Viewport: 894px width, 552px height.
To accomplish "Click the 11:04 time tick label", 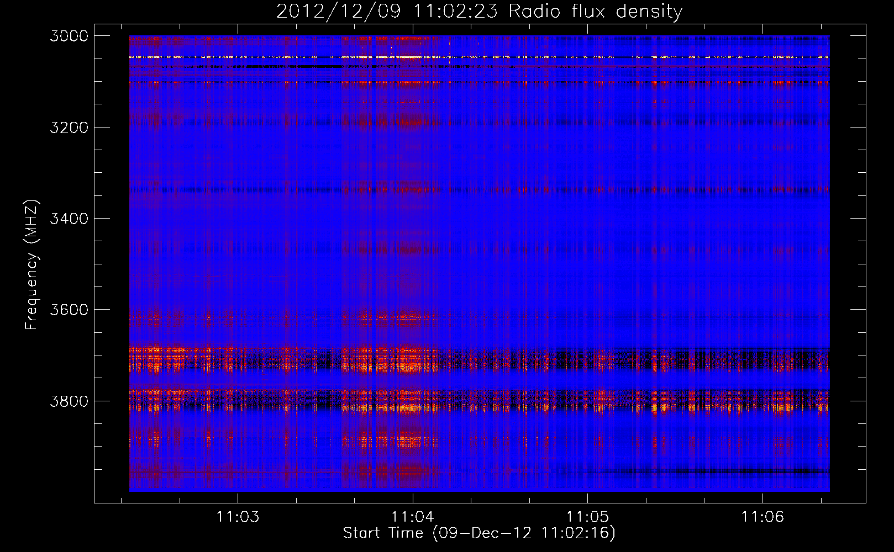I will click(413, 517).
